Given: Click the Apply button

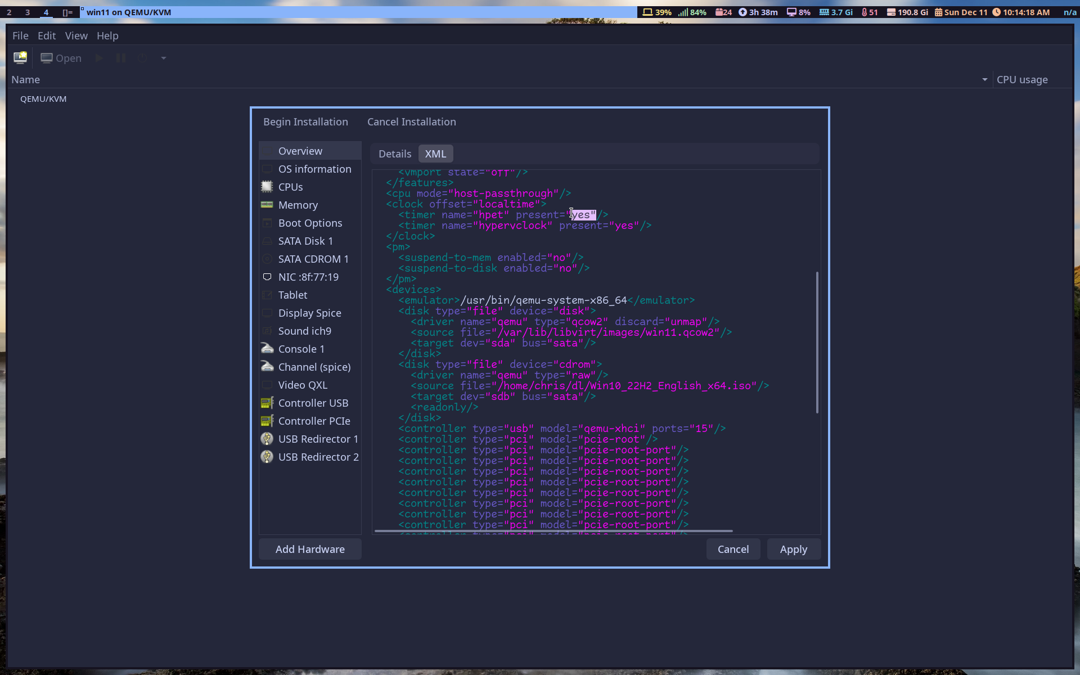Looking at the screenshot, I should coord(794,549).
